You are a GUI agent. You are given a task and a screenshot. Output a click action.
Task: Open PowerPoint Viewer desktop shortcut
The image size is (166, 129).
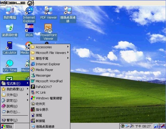(49, 32)
